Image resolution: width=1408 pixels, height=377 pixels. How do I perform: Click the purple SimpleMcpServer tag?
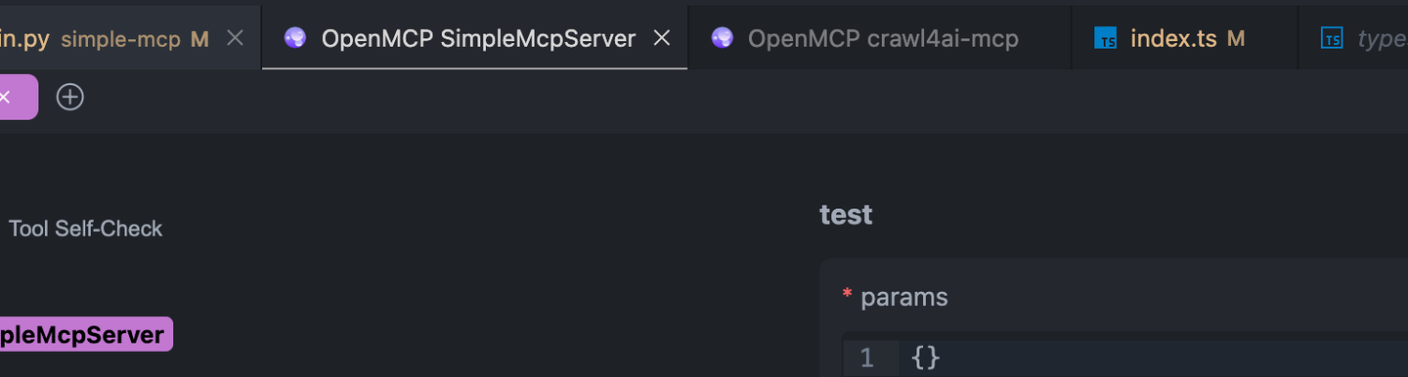pyautogui.click(x=86, y=335)
